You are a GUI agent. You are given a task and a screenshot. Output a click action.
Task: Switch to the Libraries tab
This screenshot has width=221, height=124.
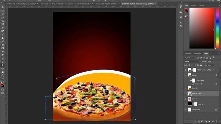pos(201,5)
